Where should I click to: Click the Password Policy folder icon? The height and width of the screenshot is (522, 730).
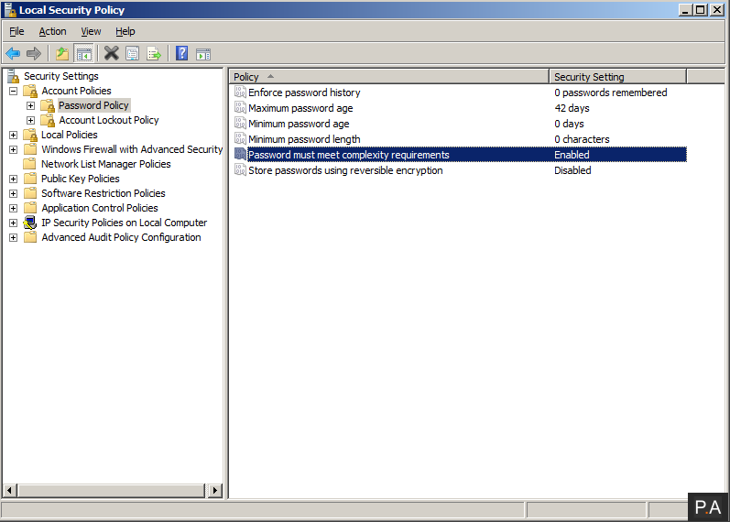click(x=48, y=105)
